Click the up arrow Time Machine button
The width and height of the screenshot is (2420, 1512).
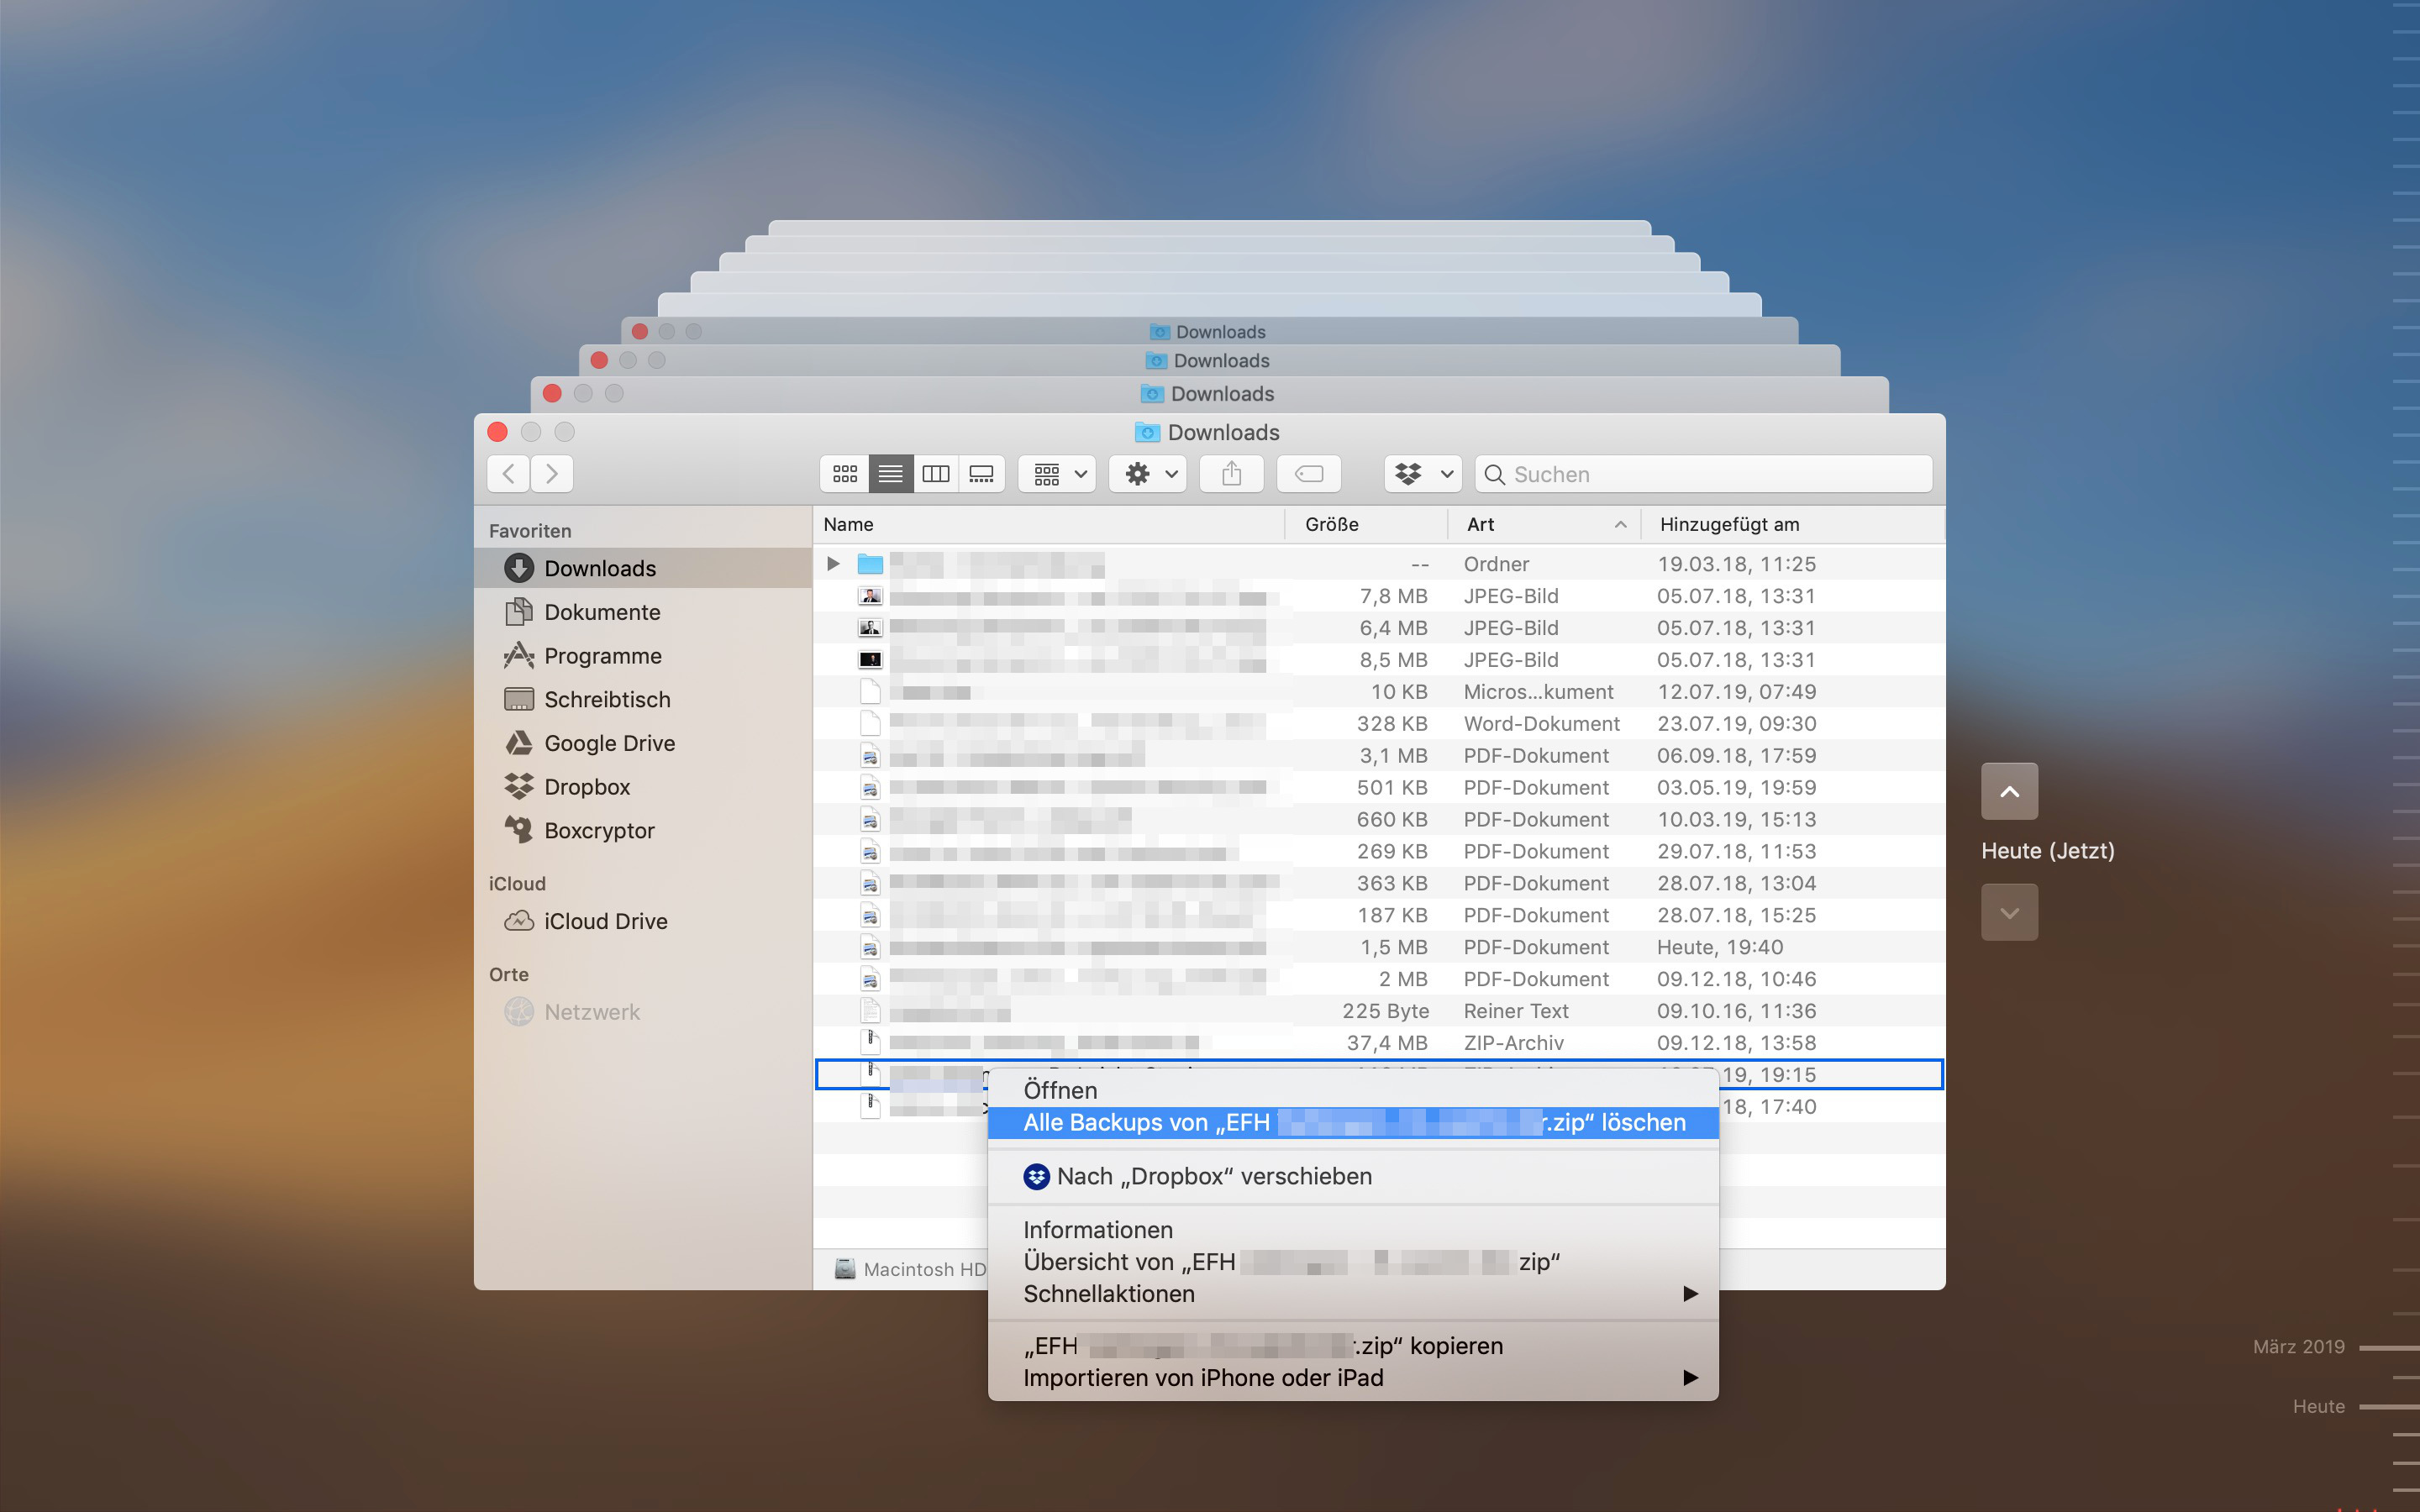[x=2009, y=791]
